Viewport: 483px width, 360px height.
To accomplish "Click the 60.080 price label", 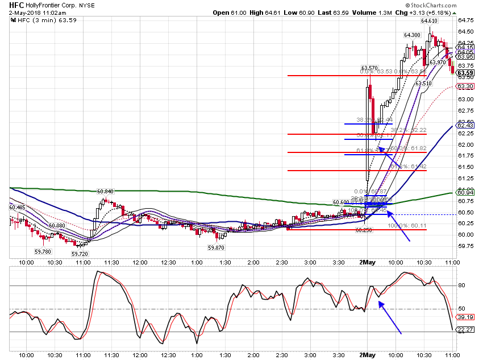I will [57, 226].
